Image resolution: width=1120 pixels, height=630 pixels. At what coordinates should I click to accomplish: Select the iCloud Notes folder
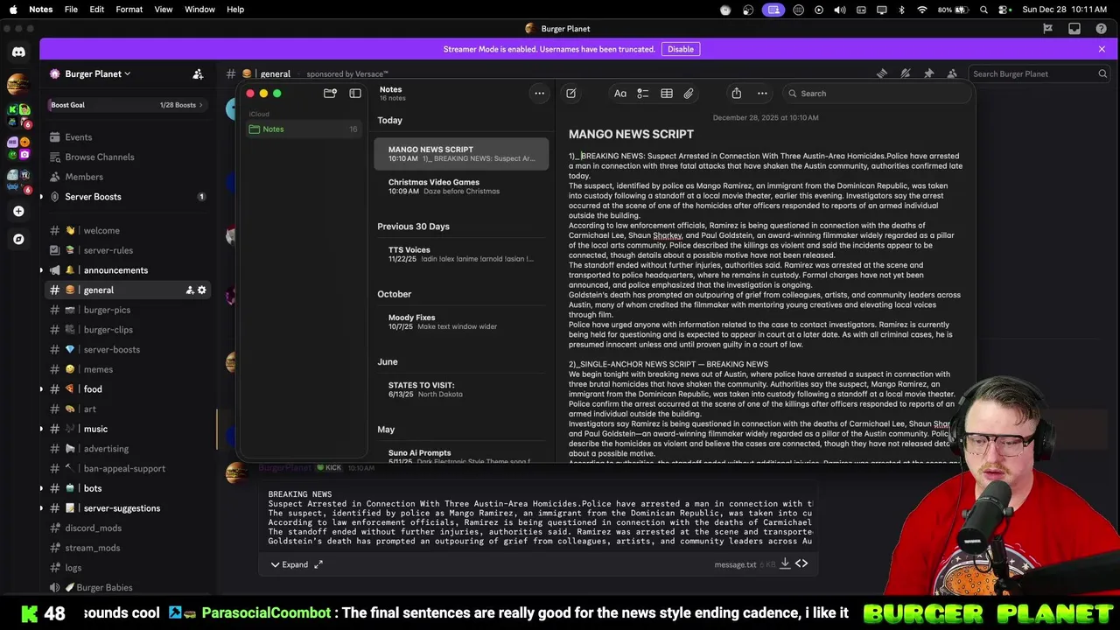click(303, 129)
